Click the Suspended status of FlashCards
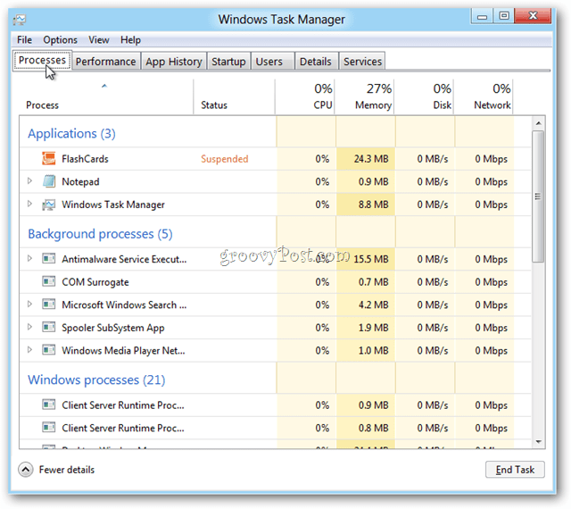 (224, 159)
